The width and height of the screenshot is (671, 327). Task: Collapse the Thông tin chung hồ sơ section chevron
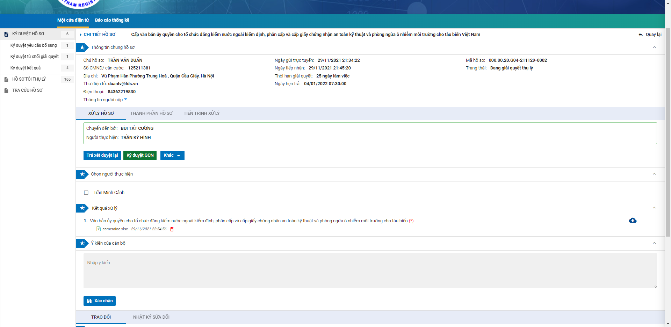[x=654, y=47]
